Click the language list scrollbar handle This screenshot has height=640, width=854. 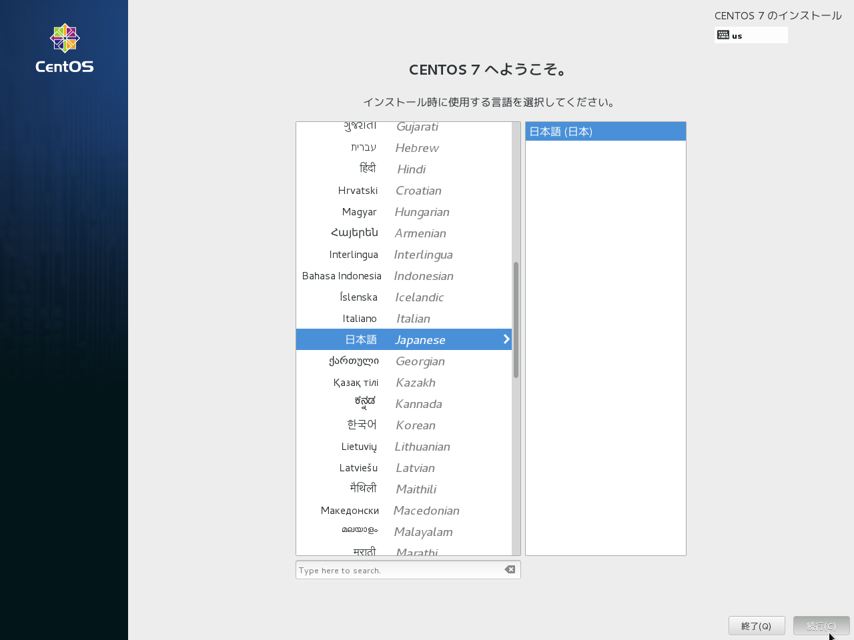516,320
